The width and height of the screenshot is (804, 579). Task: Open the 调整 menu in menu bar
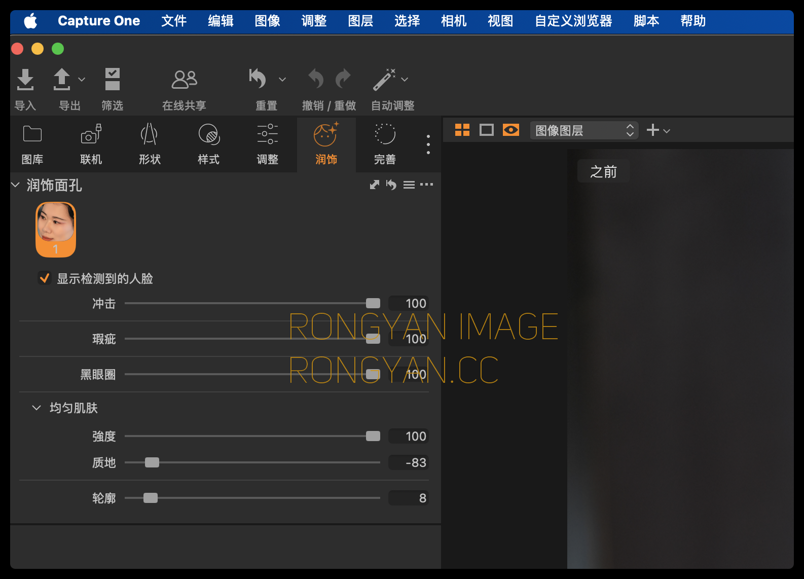click(x=314, y=21)
